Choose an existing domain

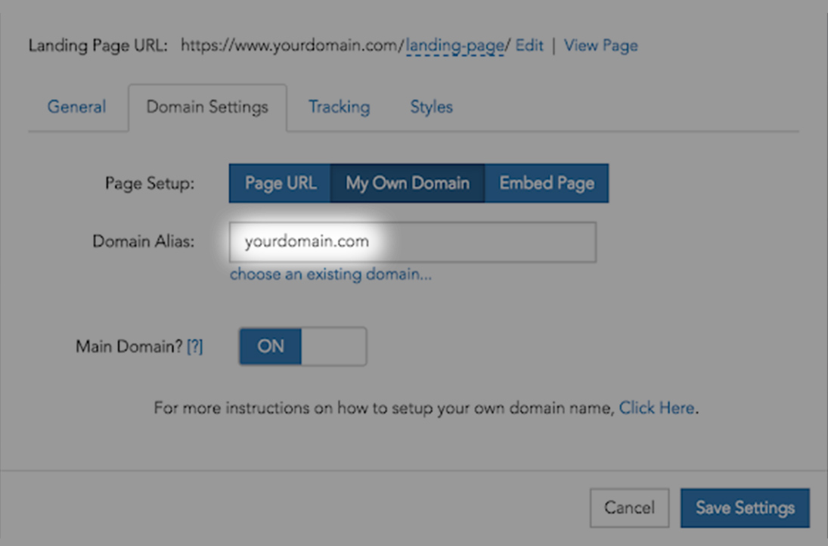tap(330, 274)
